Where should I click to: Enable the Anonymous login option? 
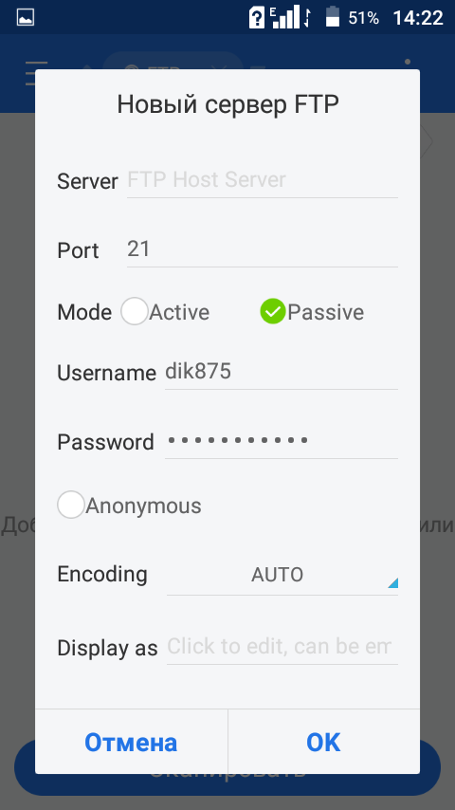tap(71, 506)
